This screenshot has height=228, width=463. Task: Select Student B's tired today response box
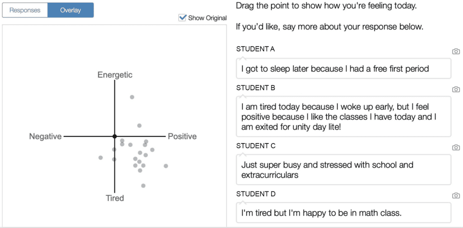click(x=344, y=116)
